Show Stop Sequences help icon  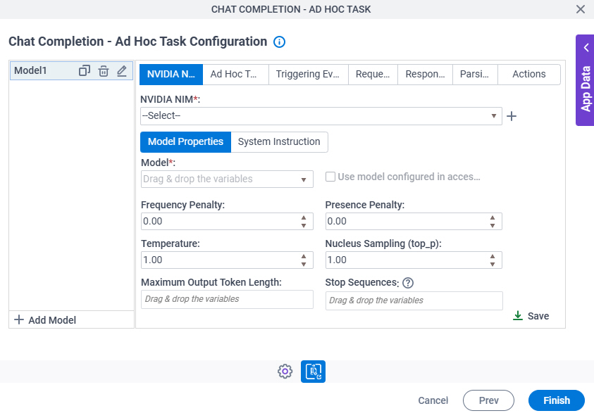click(x=408, y=283)
